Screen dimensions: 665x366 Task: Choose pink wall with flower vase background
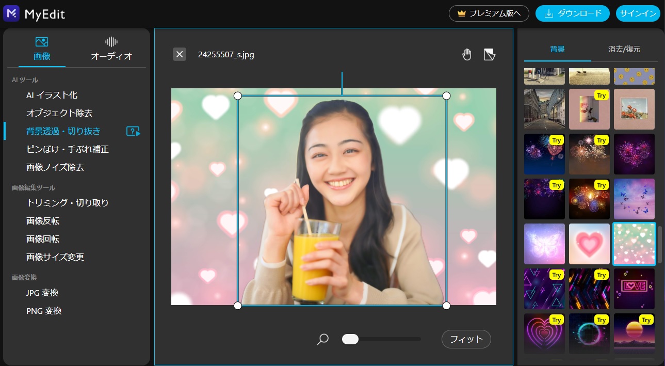click(589, 109)
